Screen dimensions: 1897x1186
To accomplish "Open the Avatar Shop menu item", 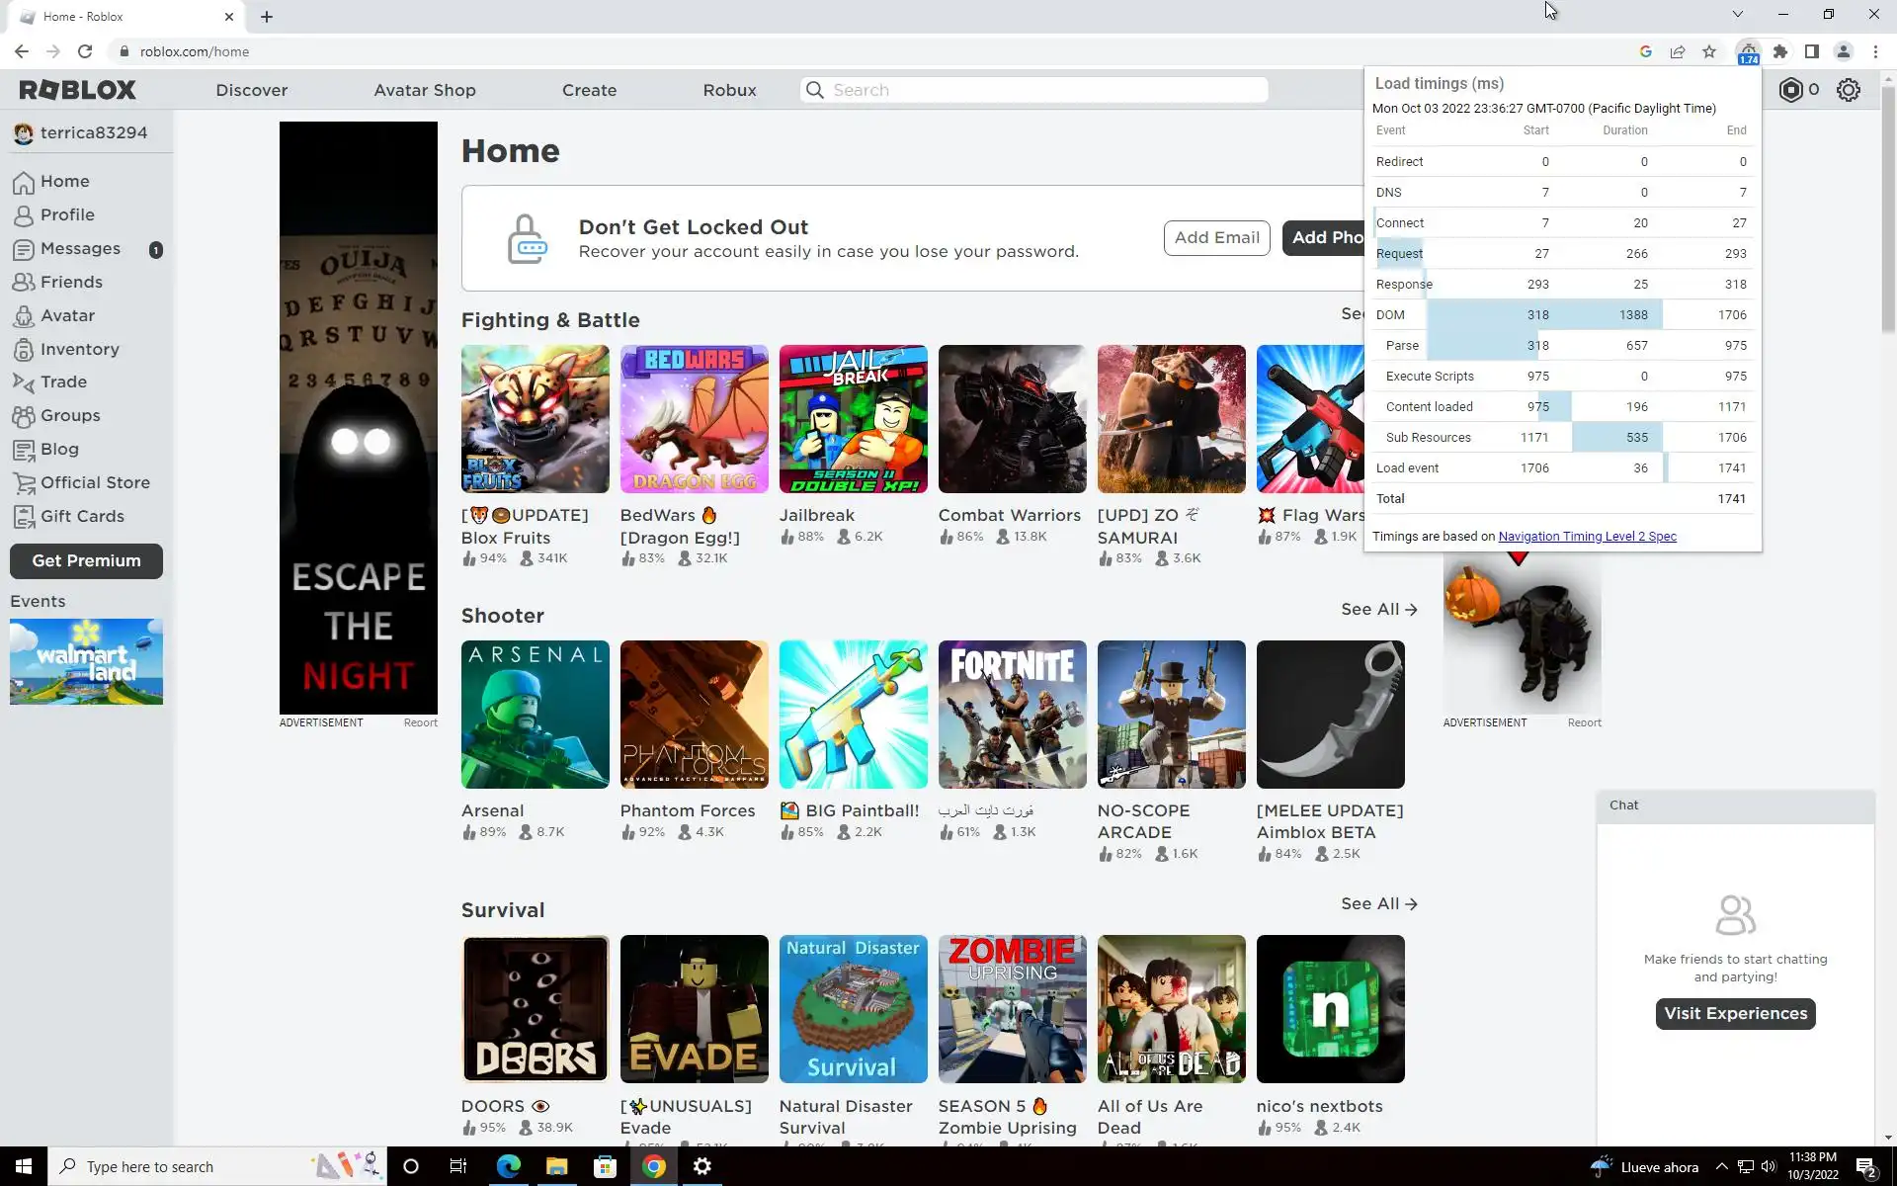I will (x=424, y=90).
